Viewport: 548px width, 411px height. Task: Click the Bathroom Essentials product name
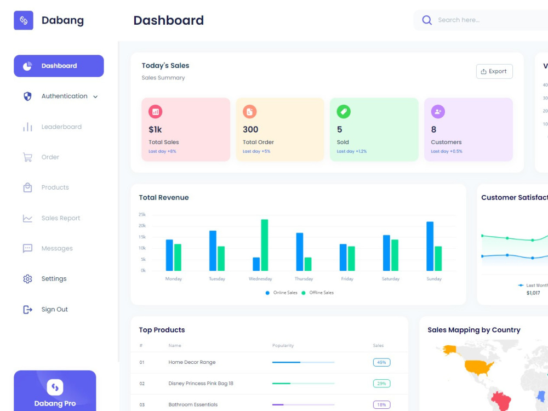point(193,405)
